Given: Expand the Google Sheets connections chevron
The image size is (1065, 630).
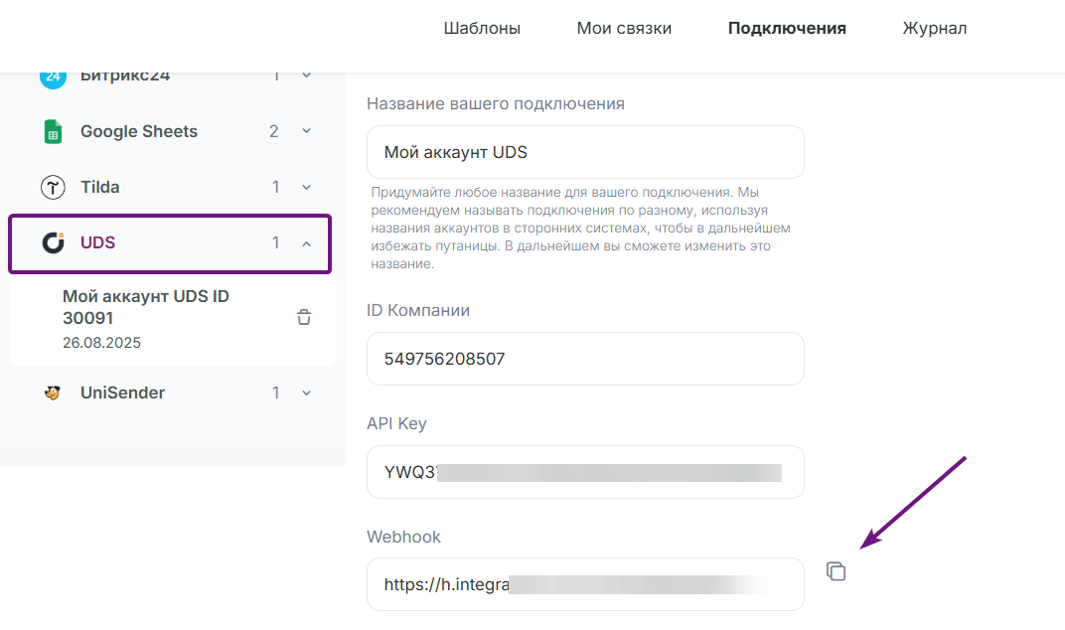Looking at the screenshot, I should [306, 131].
